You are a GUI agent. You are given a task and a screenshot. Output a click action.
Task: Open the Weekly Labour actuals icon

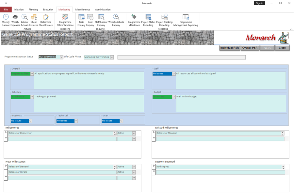6,20
